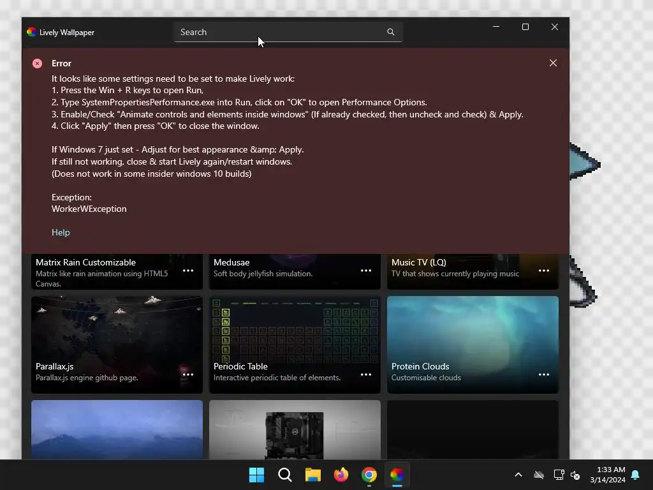Click the OneDrive cloud tray icon
The width and height of the screenshot is (653, 490).
pyautogui.click(x=539, y=475)
